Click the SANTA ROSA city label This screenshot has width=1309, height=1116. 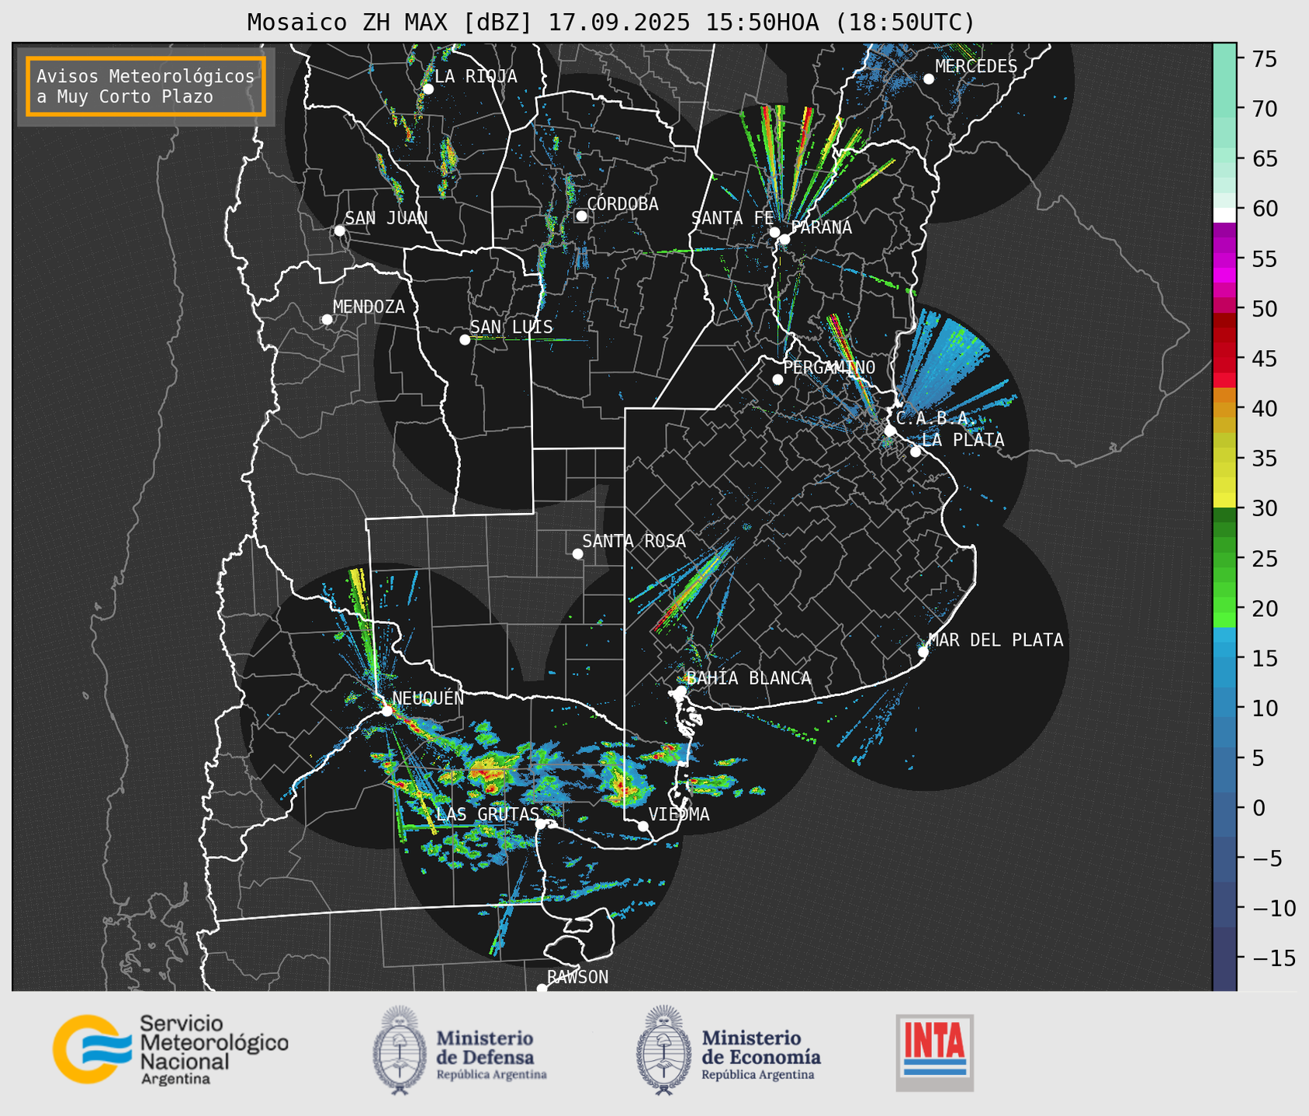click(634, 541)
